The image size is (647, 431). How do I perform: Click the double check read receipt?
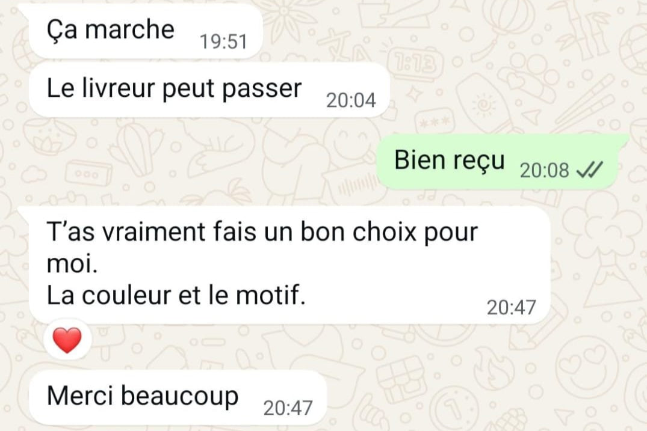click(x=590, y=170)
